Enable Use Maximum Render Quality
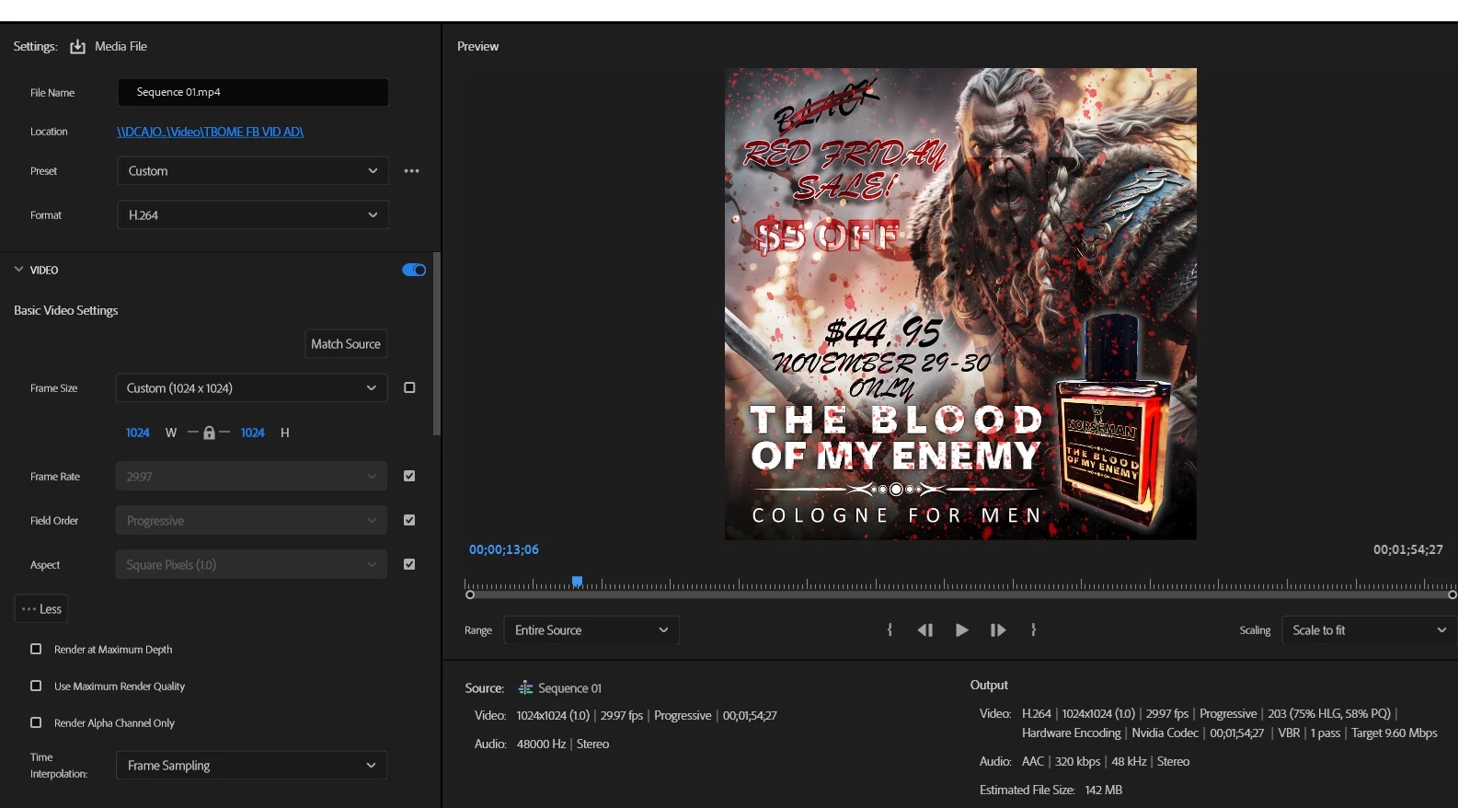 click(36, 687)
